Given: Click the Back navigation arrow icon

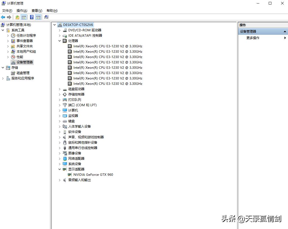Looking at the screenshot, I should 3,17.
